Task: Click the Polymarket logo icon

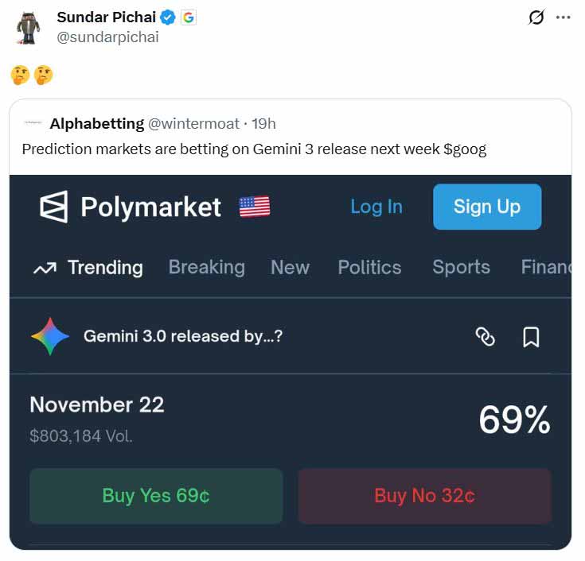Action: (x=54, y=207)
